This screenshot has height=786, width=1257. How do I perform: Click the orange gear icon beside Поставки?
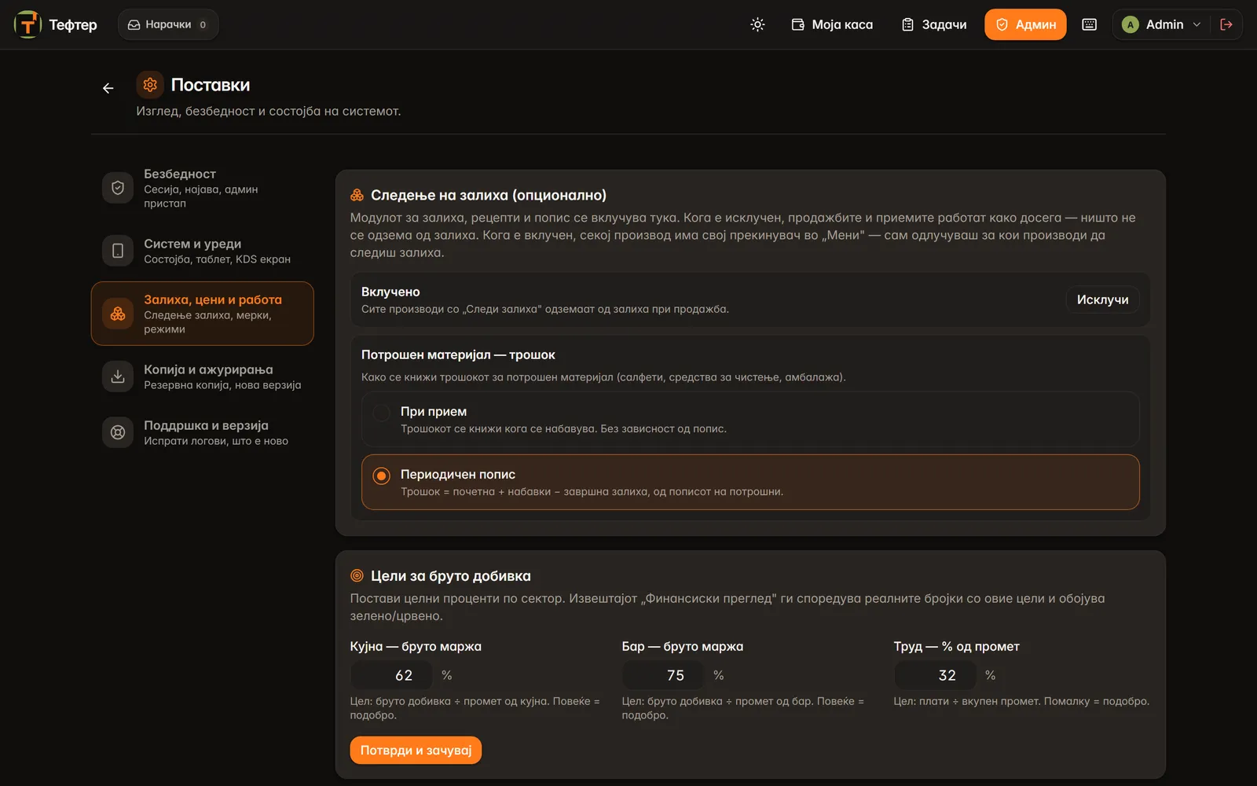pos(150,85)
